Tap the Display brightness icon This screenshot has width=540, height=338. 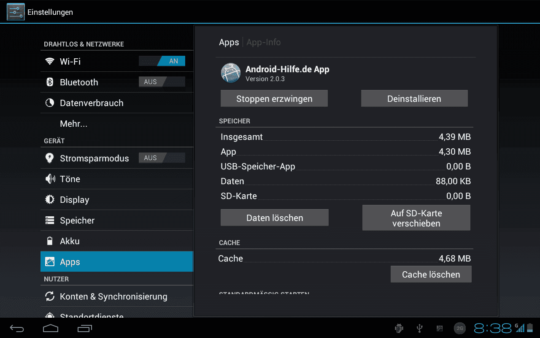click(x=50, y=199)
